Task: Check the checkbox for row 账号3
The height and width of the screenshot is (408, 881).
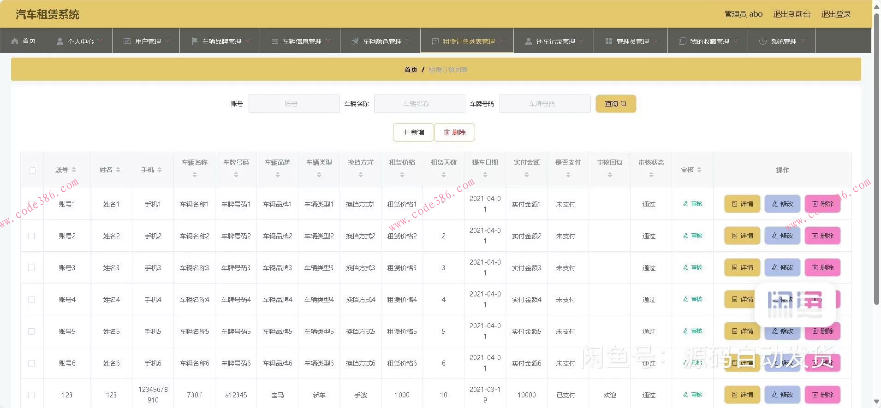Action: click(31, 268)
